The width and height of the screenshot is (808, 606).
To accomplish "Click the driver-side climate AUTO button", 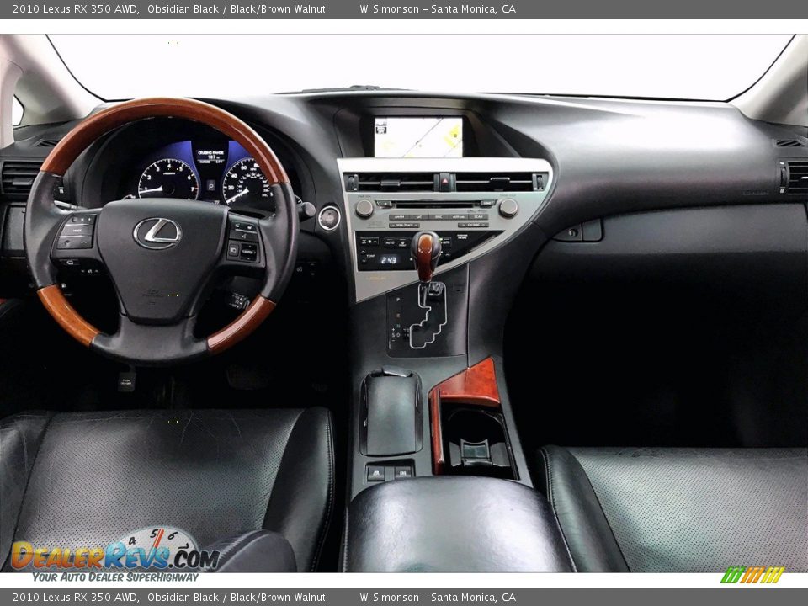I will 390,242.
